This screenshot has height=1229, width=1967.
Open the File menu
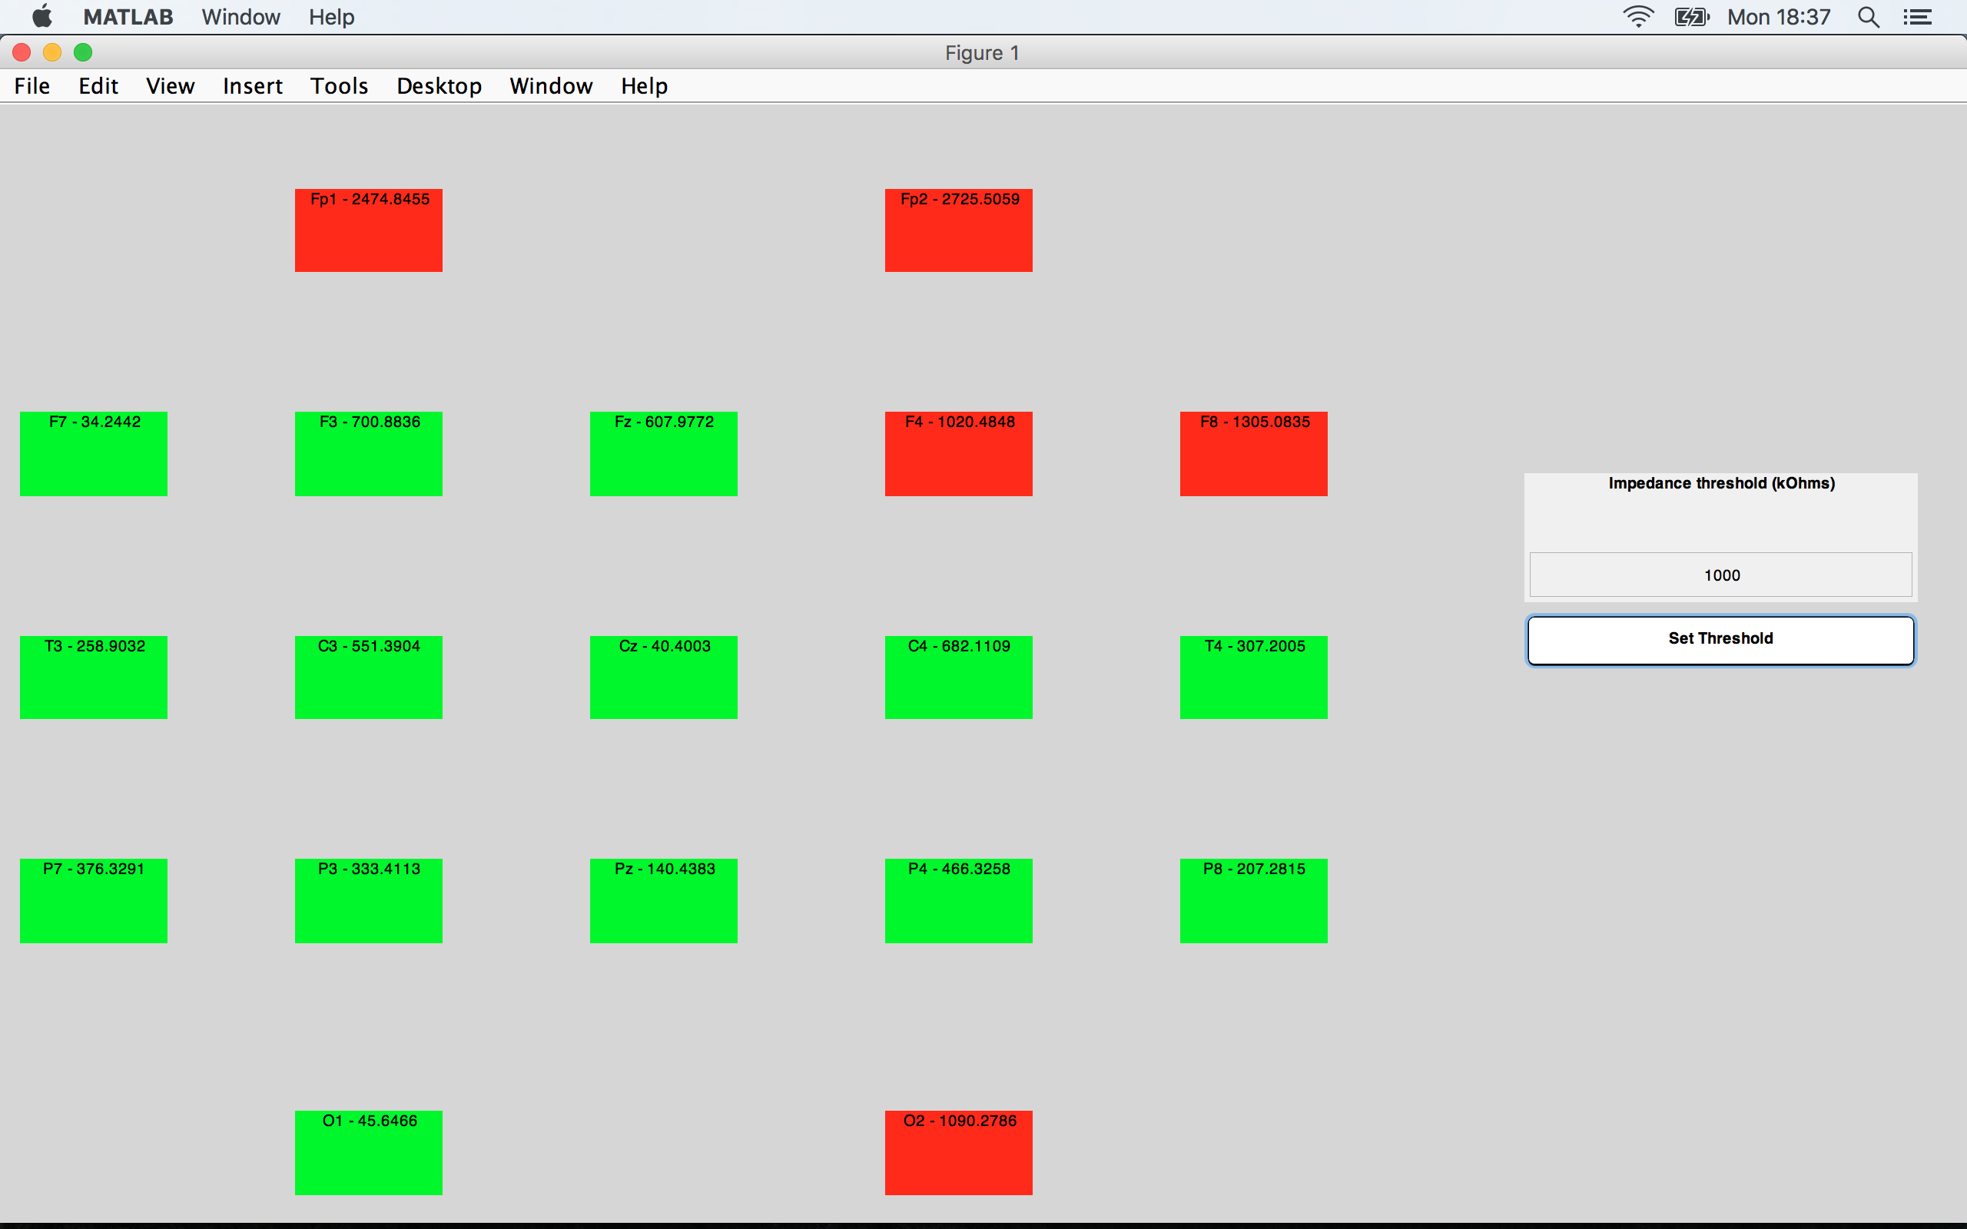pos(32,86)
